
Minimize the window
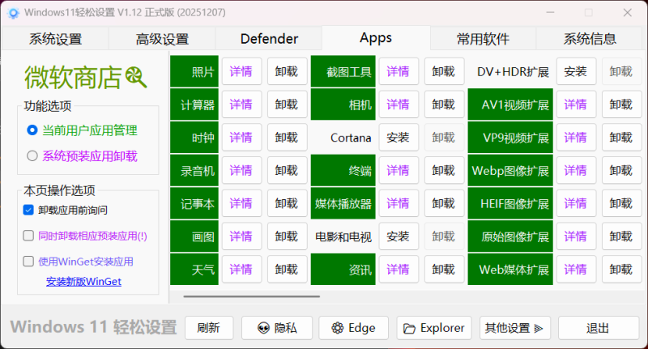point(550,13)
